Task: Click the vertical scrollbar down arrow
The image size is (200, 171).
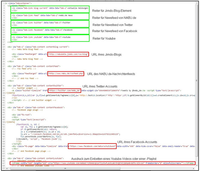Action: pyautogui.click(x=197, y=165)
